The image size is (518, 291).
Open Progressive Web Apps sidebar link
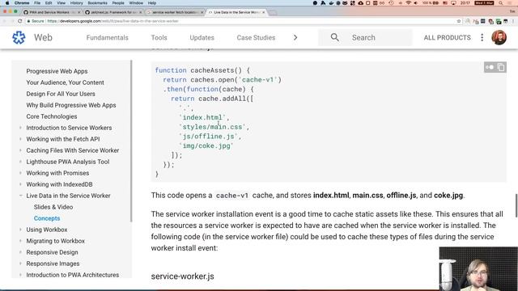[x=57, y=71]
